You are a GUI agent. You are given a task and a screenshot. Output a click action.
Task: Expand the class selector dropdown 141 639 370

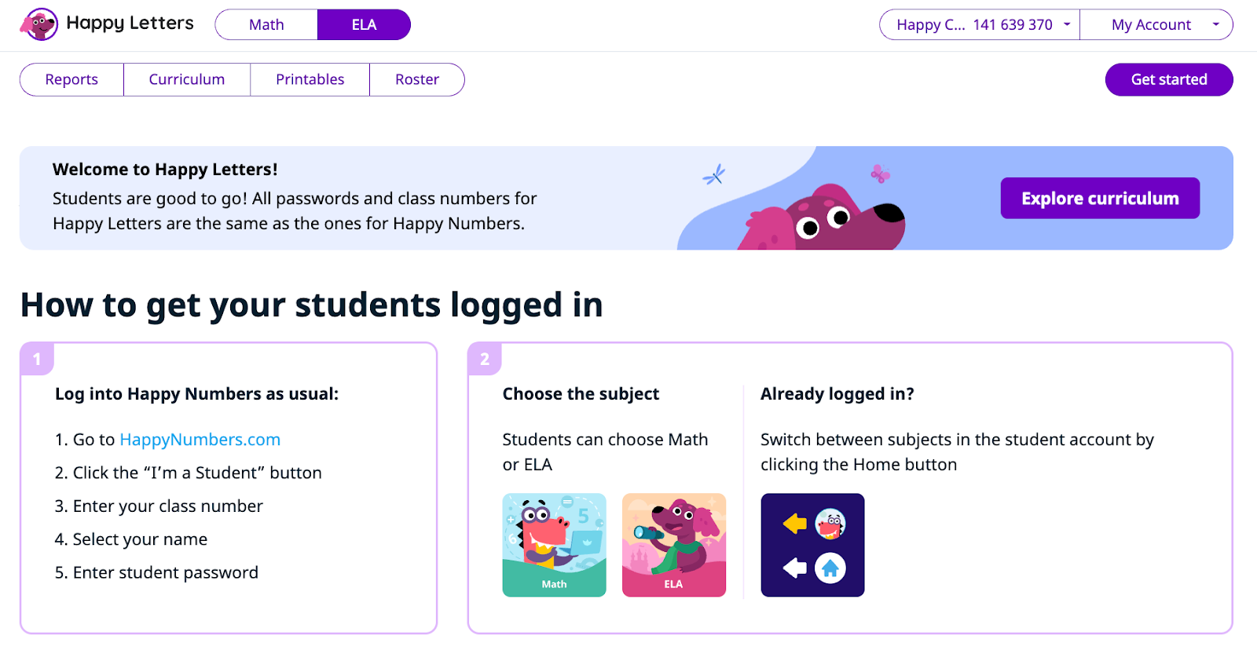[979, 24]
